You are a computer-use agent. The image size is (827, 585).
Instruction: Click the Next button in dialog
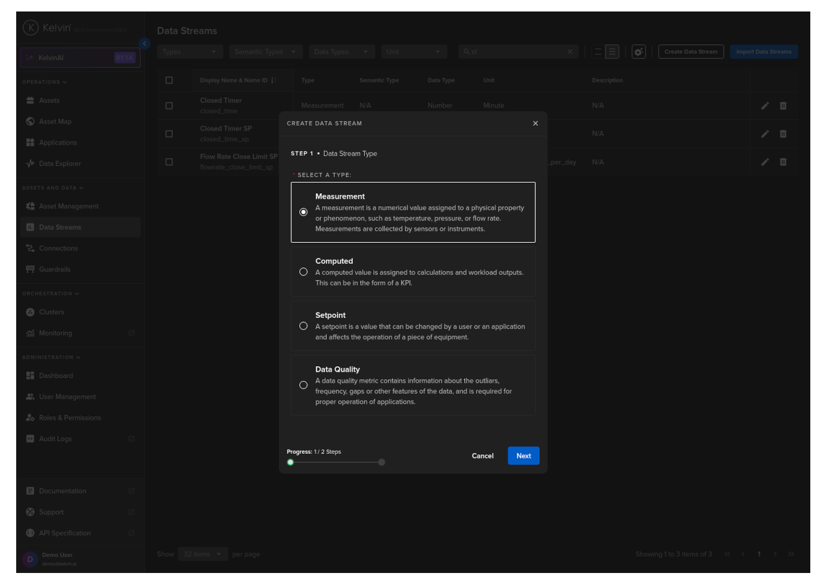click(523, 456)
